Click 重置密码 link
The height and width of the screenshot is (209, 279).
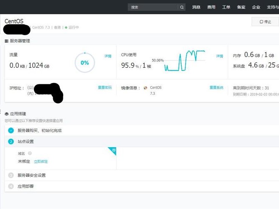[x=105, y=87]
